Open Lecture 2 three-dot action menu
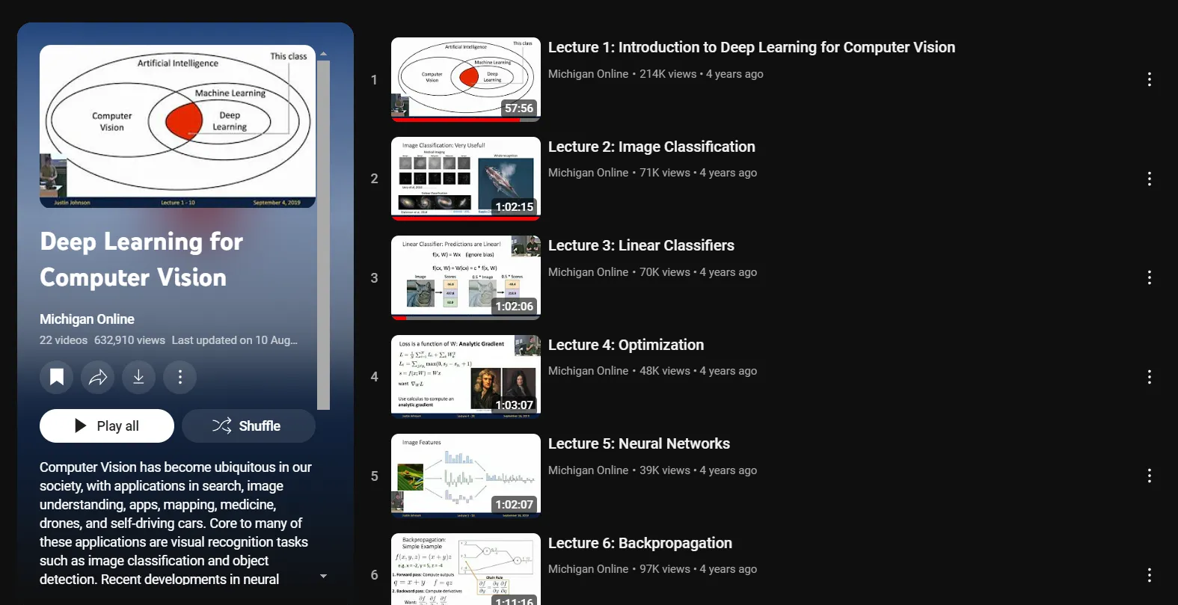 point(1149,179)
